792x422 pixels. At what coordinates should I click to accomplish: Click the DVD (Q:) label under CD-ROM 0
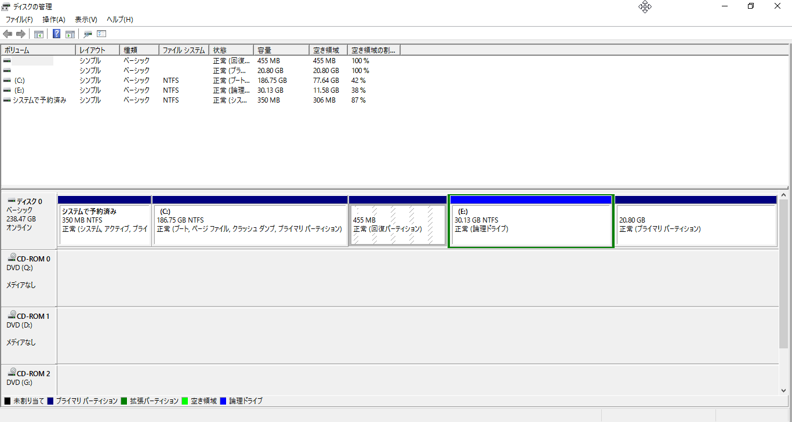19,268
